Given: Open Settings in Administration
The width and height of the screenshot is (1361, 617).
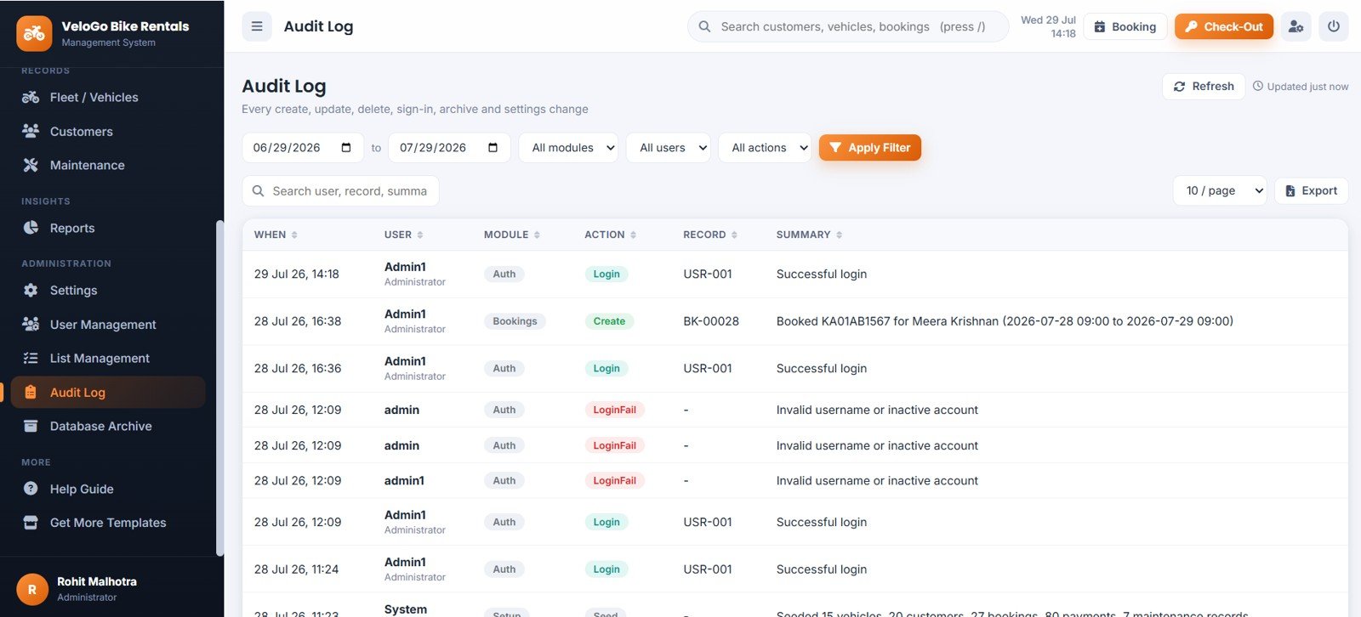Looking at the screenshot, I should 108,290.
